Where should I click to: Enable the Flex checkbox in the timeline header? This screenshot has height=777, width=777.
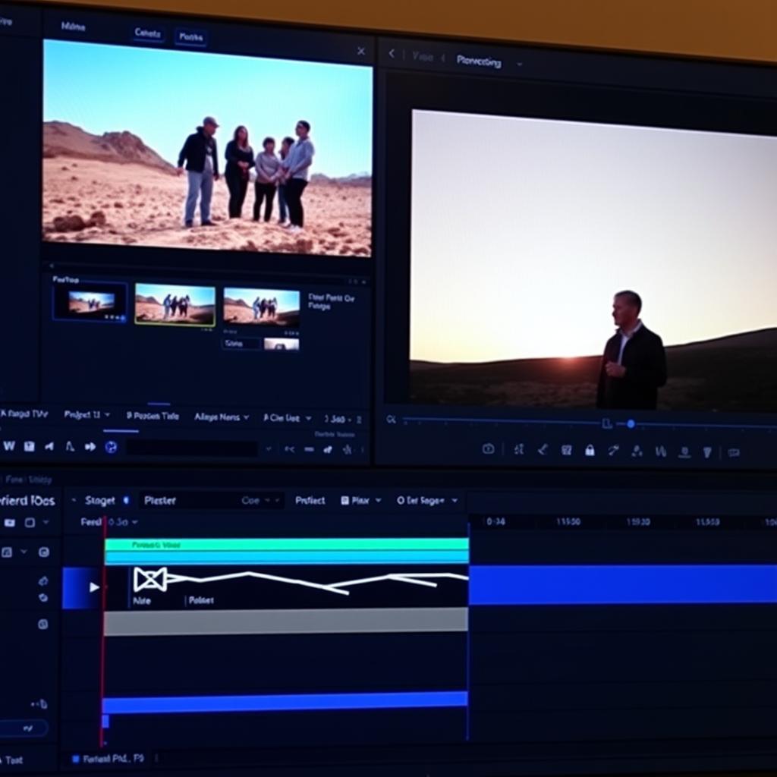tap(344, 501)
